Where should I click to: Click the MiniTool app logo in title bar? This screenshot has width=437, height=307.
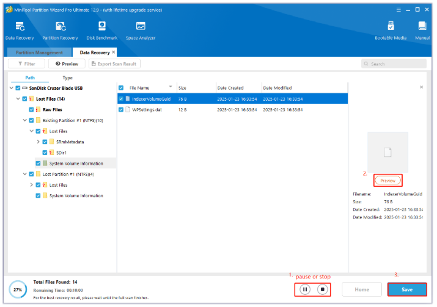click(9, 10)
